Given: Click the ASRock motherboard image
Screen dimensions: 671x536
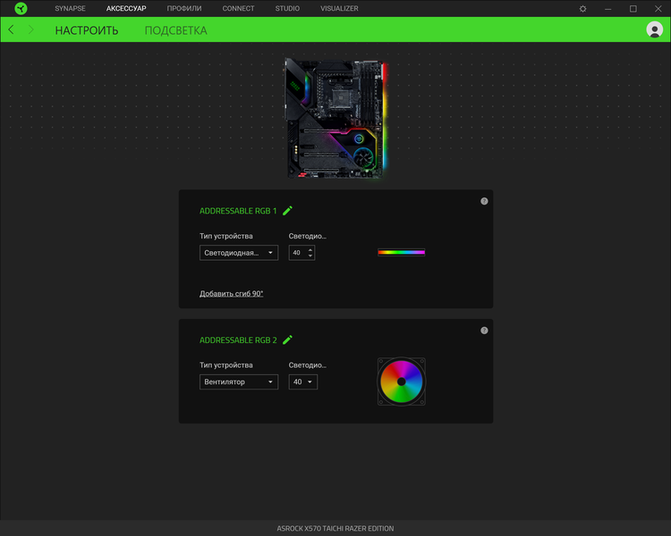Looking at the screenshot, I should [335, 119].
